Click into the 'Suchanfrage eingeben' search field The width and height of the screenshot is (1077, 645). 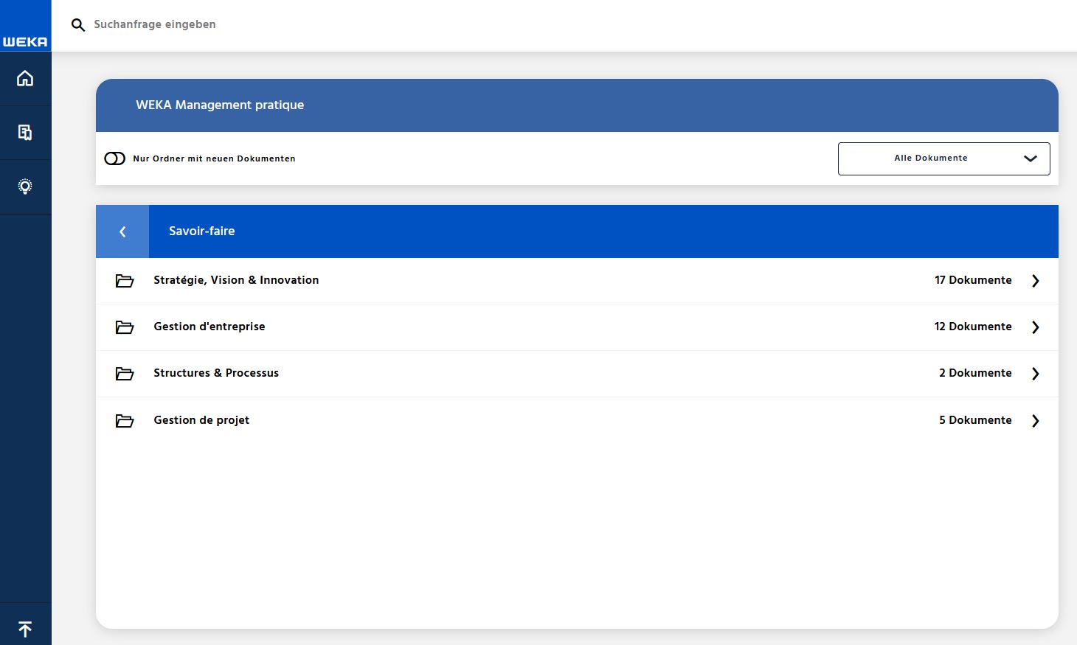295,24
